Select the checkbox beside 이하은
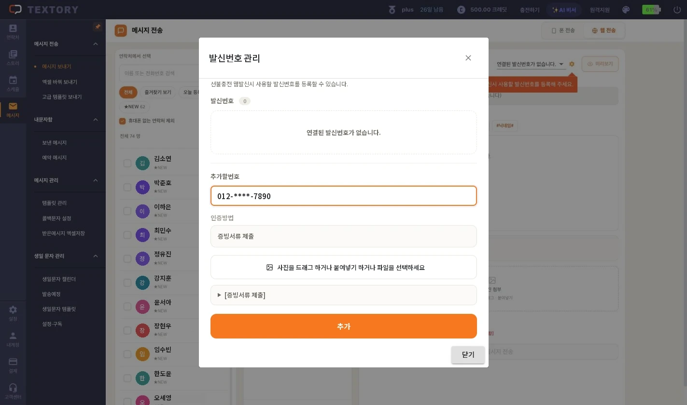The image size is (687, 405). 127,211
